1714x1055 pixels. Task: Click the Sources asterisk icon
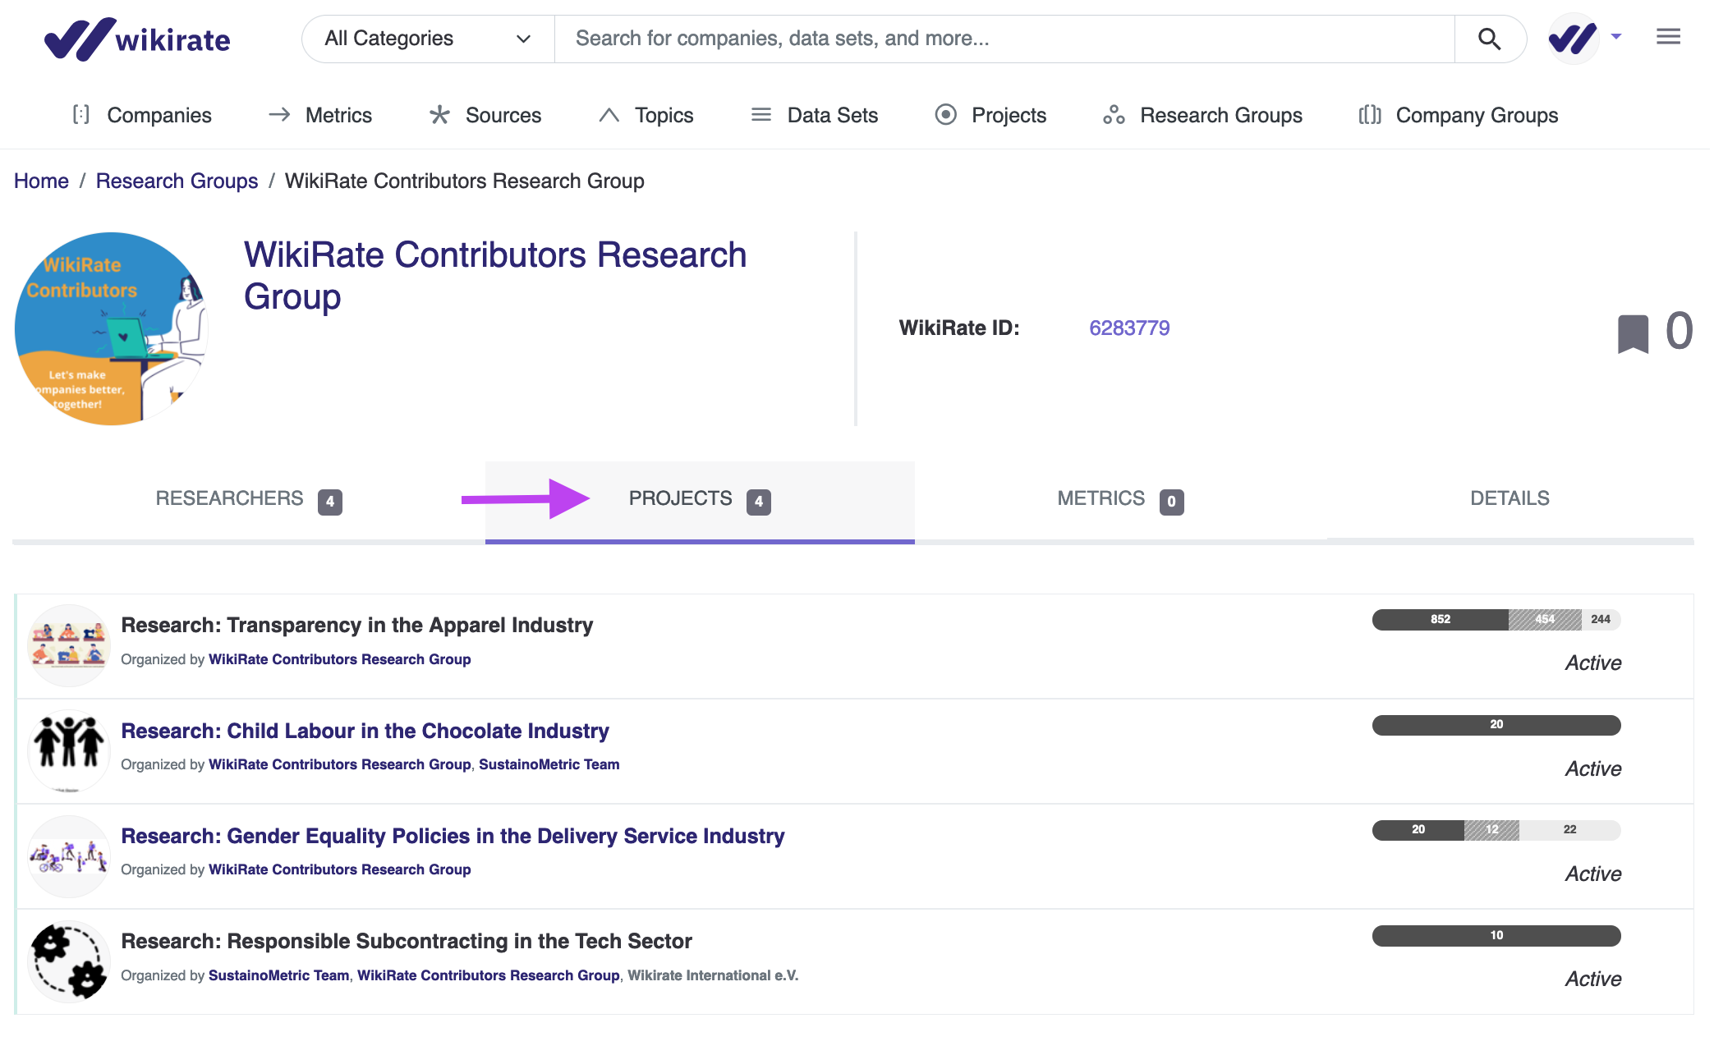click(x=439, y=115)
